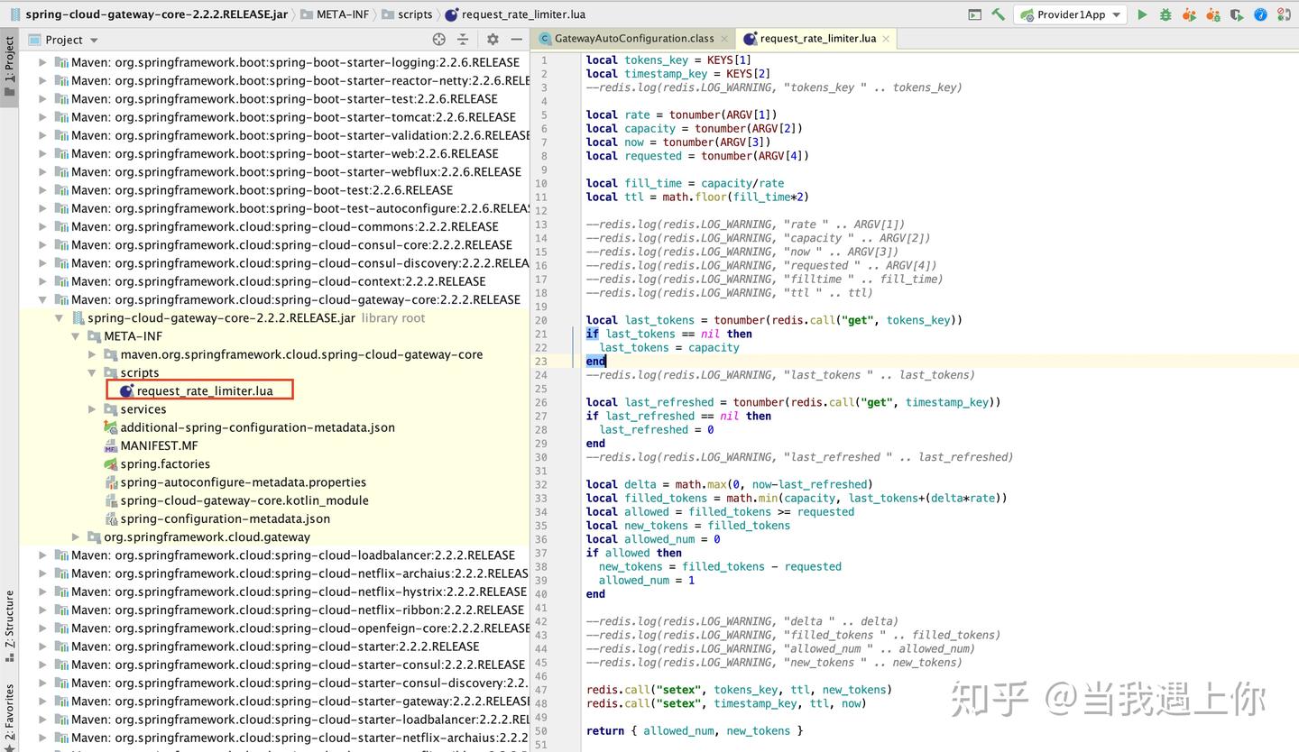The height and width of the screenshot is (752, 1299).
Task: Click the first redis.call("setex") line with tokens_key
Action: [740, 690]
